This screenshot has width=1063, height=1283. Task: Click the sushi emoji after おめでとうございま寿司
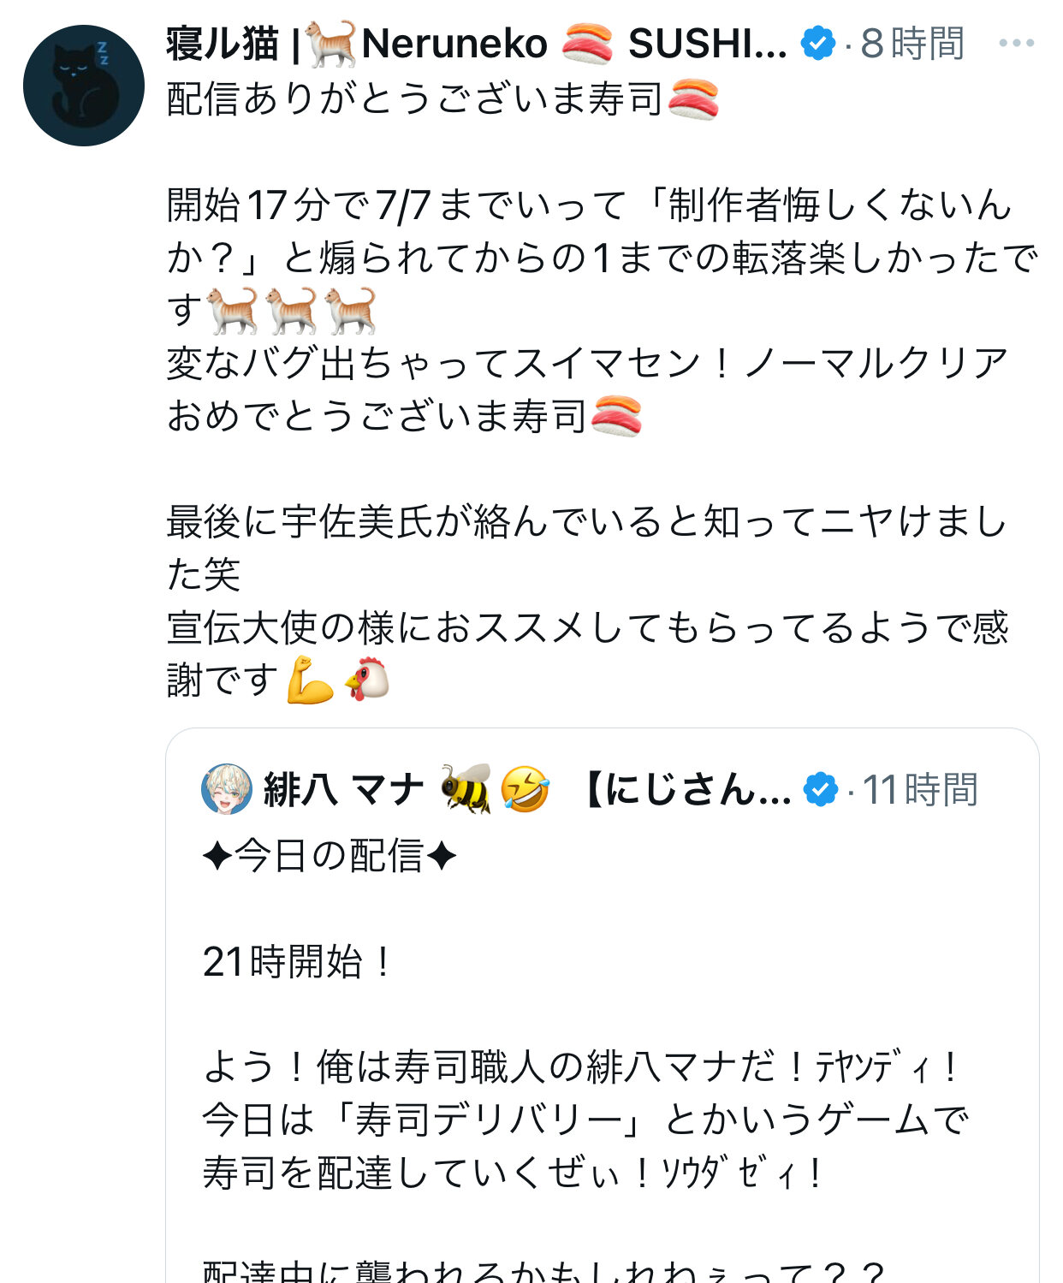tap(616, 415)
